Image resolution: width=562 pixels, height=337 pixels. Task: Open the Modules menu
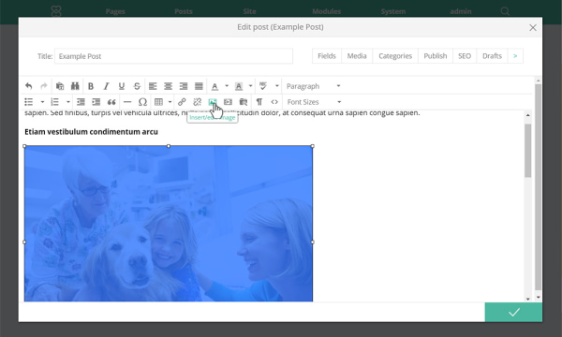point(327,11)
